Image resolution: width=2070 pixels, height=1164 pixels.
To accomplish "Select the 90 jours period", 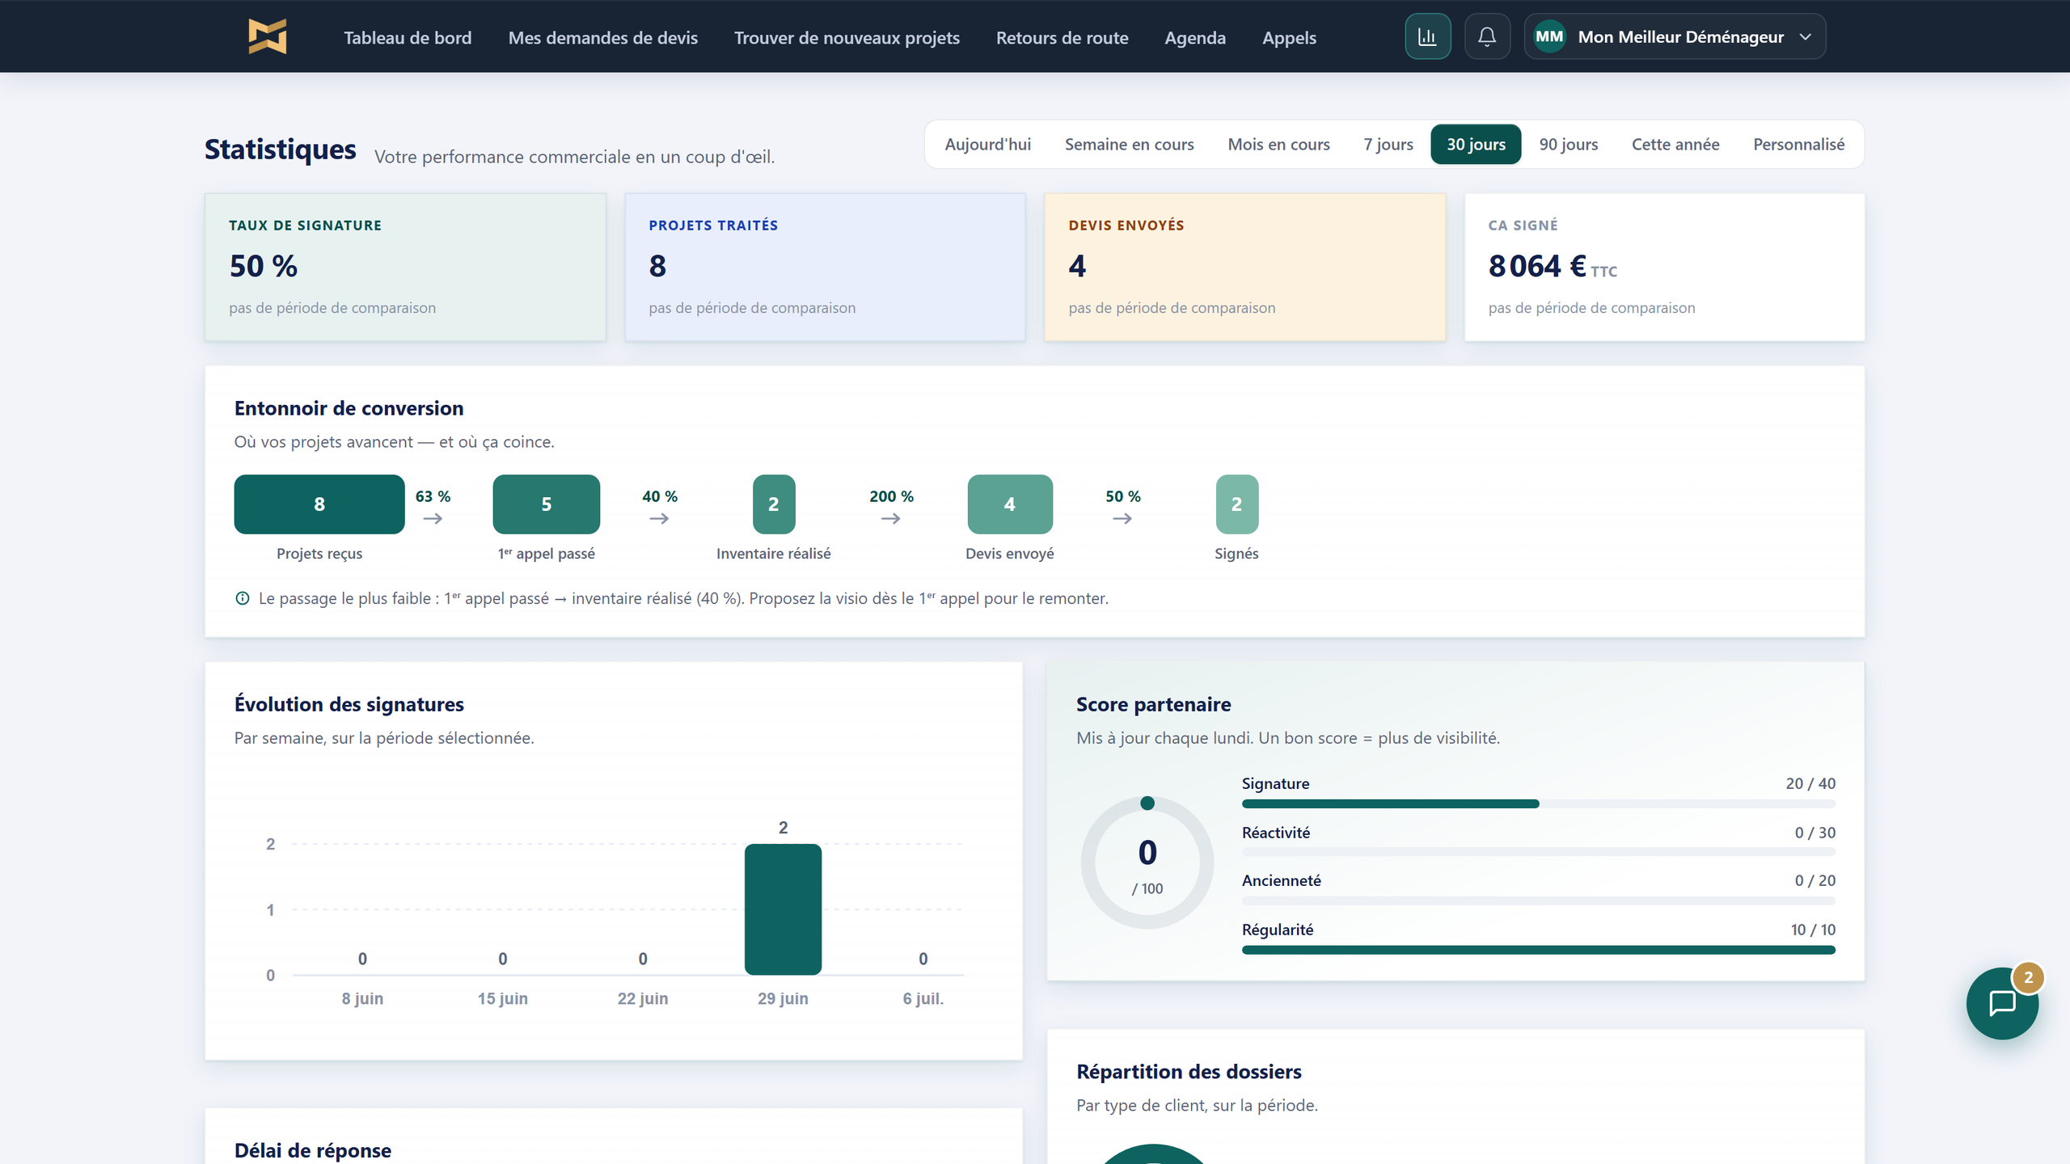I will [1568, 144].
